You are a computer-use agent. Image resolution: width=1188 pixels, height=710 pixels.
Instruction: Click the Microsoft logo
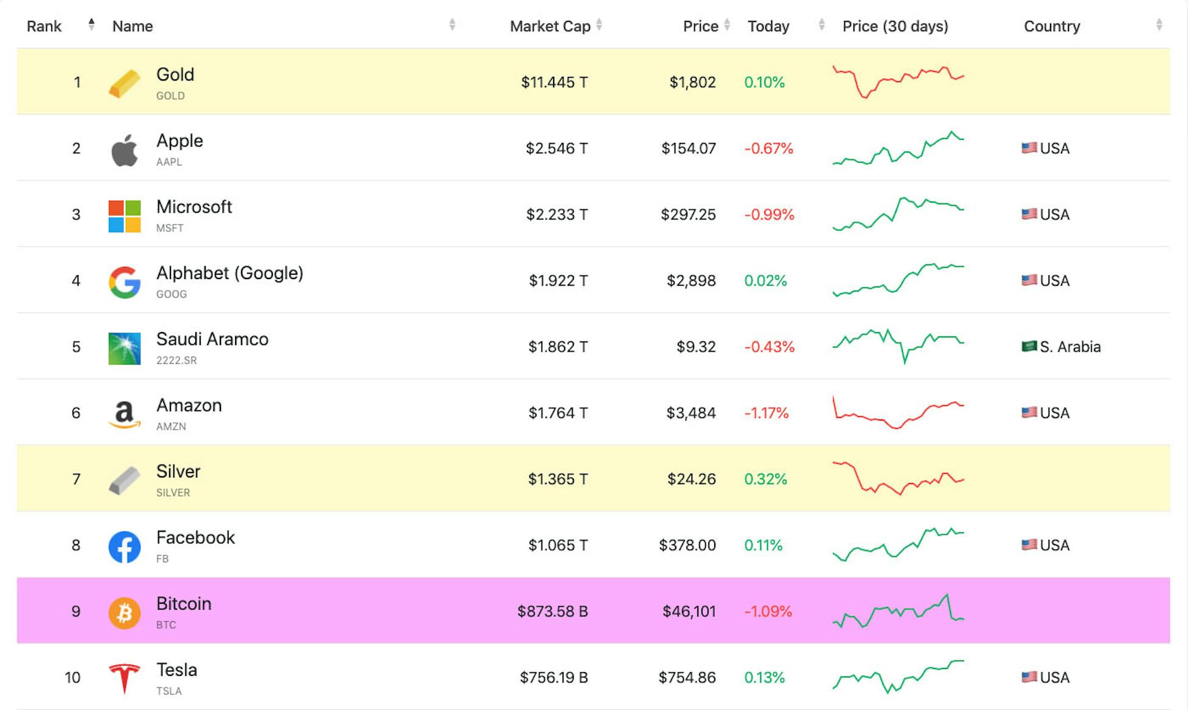click(x=124, y=214)
